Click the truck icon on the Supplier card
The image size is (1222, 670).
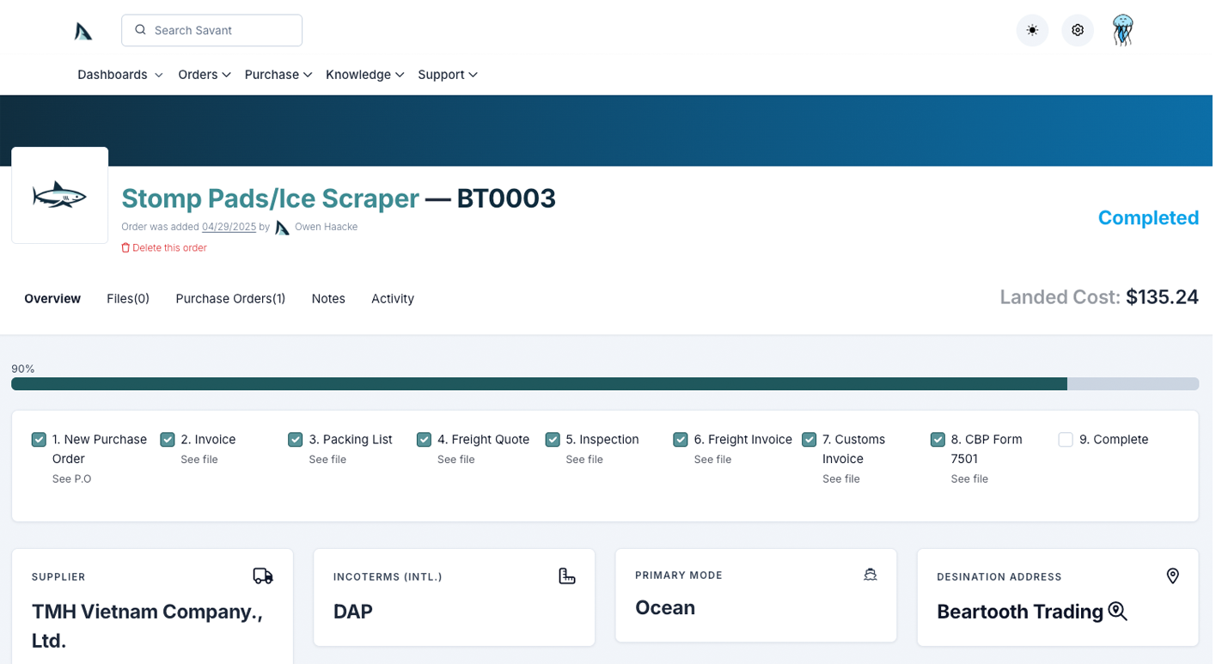(x=263, y=576)
